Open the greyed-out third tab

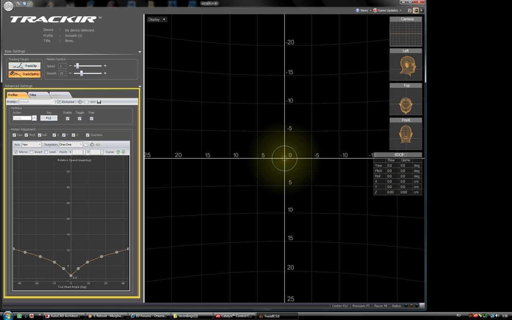(60, 95)
